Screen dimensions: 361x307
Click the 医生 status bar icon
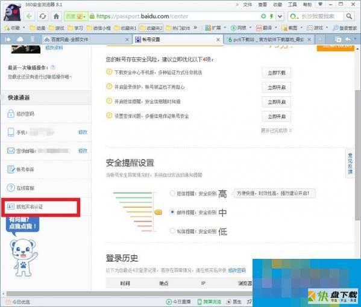[234, 302]
